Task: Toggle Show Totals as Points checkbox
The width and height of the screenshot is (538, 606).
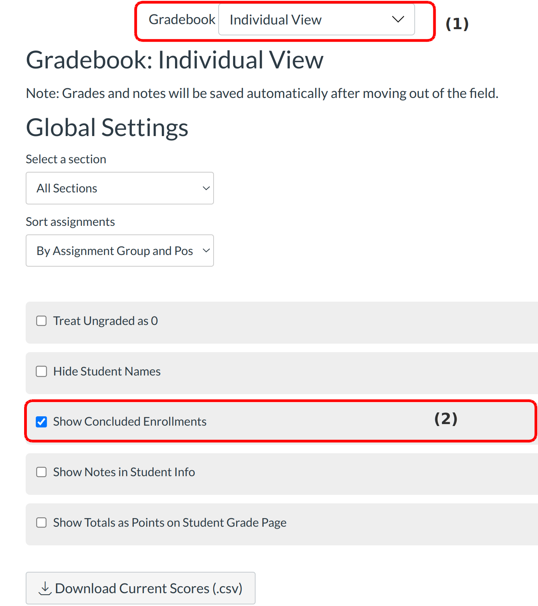Action: point(41,523)
